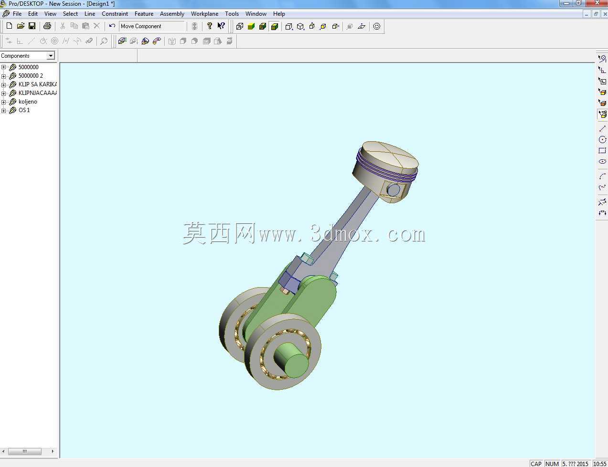Click browser horizontal scrollbar left arrow
Viewport: 608px width, 467px height.
point(3,451)
